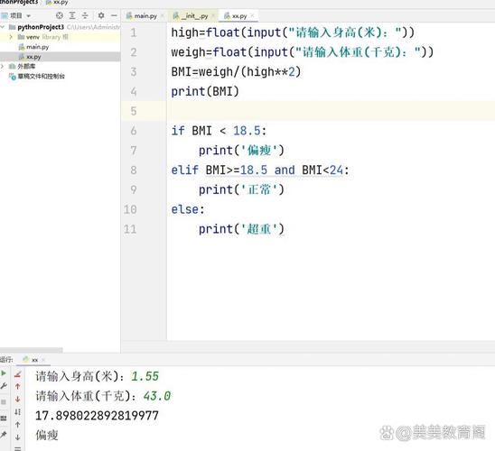Open project panel gear settings
Viewport: 495px width, 451px height.
point(101,15)
